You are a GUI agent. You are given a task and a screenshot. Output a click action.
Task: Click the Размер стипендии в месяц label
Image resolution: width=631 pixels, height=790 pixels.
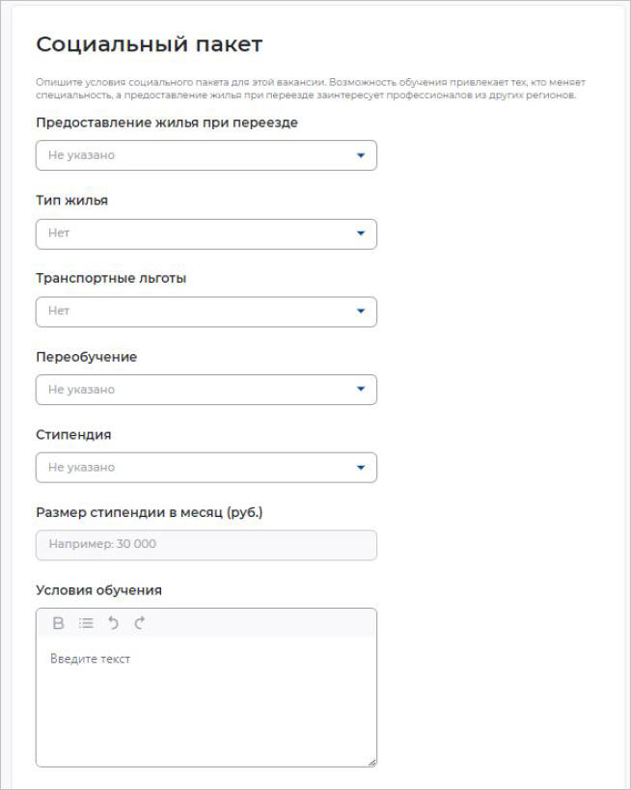click(x=149, y=511)
